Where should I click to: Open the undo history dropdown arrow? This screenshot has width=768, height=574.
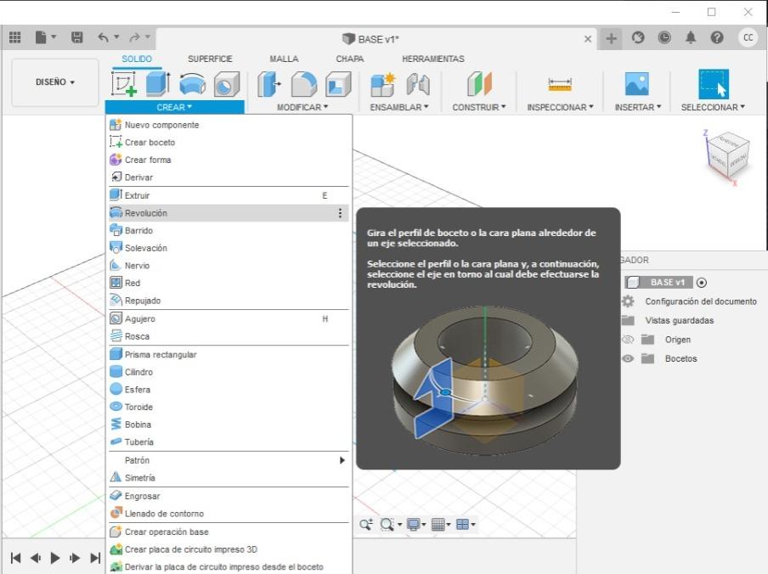(116, 37)
